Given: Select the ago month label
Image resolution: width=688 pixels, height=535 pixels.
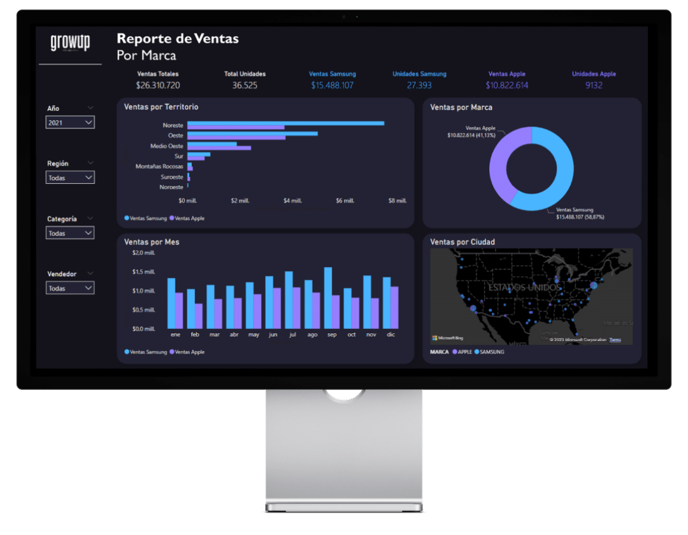Looking at the screenshot, I should click(312, 335).
